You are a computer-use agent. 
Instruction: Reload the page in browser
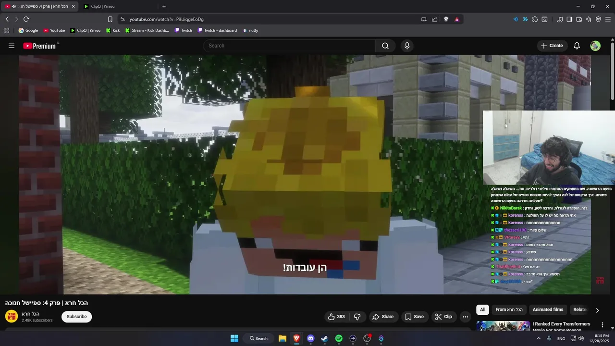[x=26, y=19]
